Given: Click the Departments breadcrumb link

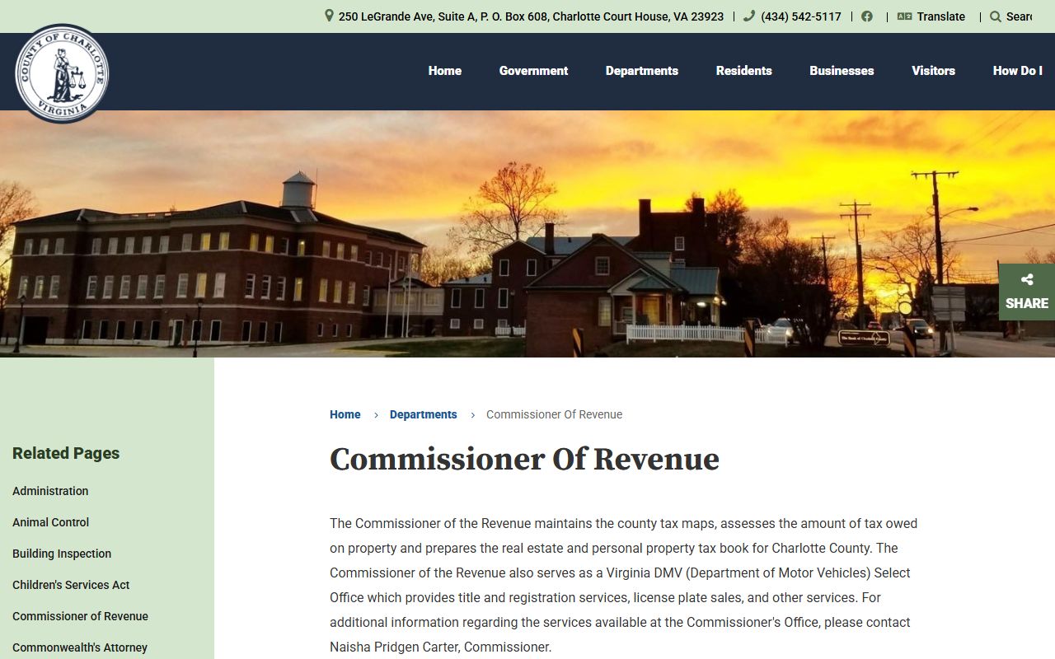Looking at the screenshot, I should point(423,414).
